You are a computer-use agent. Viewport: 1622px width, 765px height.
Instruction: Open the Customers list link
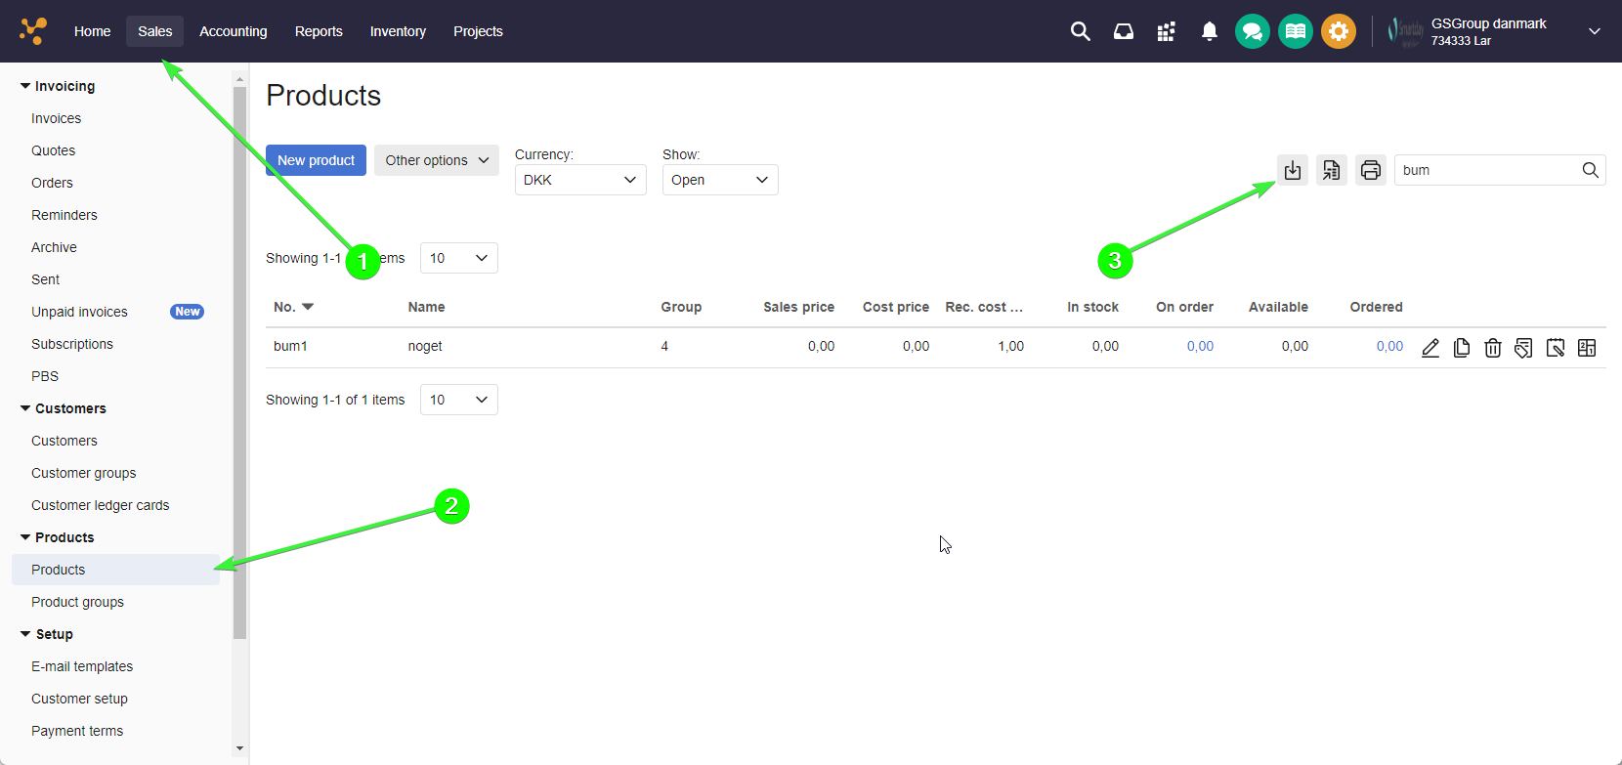point(64,441)
